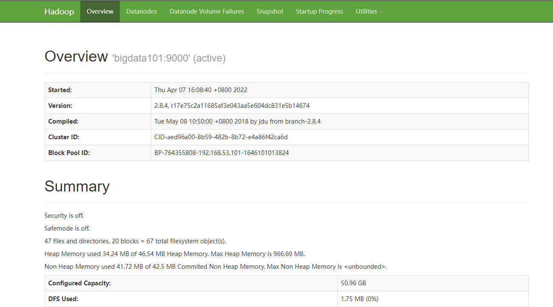The image size is (553, 307).
Task: Click the Started: row label
Action: (60, 90)
